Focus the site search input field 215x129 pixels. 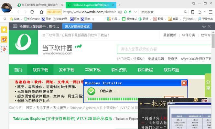tap(164, 49)
